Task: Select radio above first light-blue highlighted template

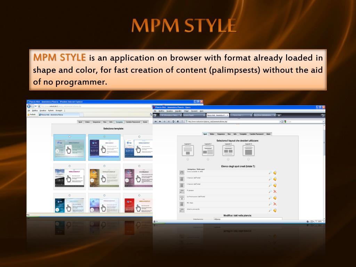Action: pos(70,137)
